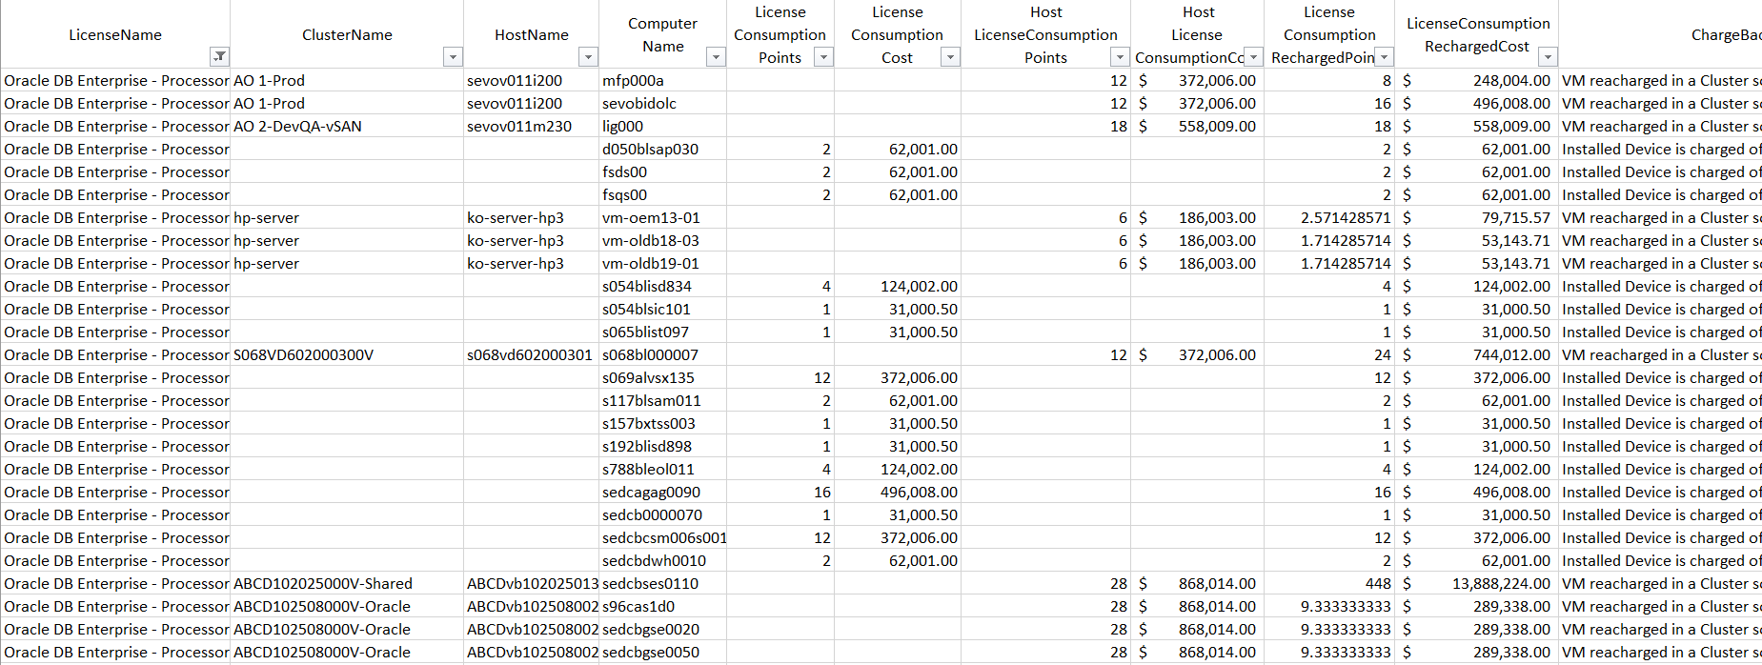Select the s96cas1d0 cell
The height and width of the screenshot is (665, 1762).
pyautogui.click(x=662, y=607)
